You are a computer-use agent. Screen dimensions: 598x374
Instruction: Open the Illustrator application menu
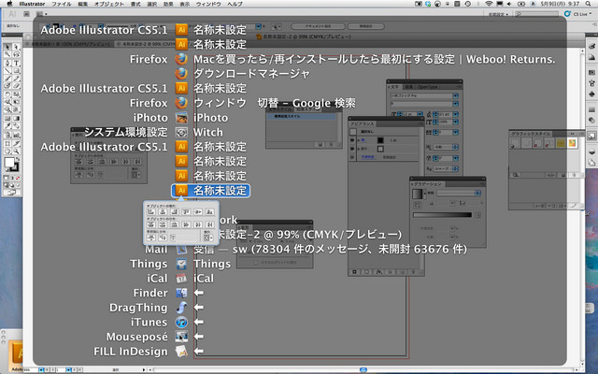[32, 4]
